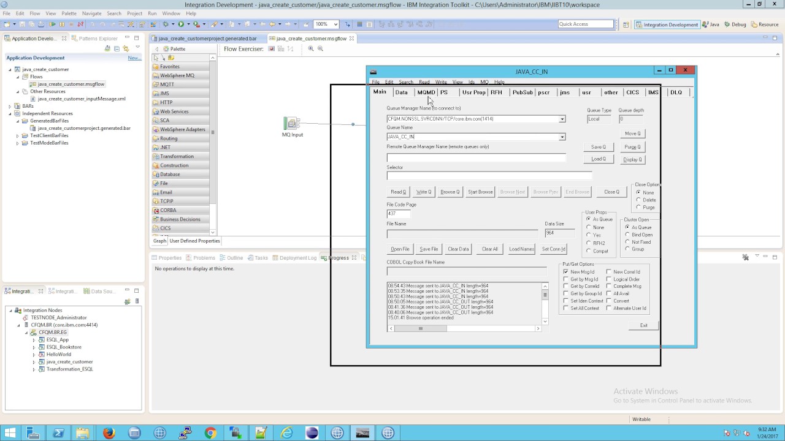Expand the Transformation palette drawer
The image size is (785, 441).
point(180,156)
